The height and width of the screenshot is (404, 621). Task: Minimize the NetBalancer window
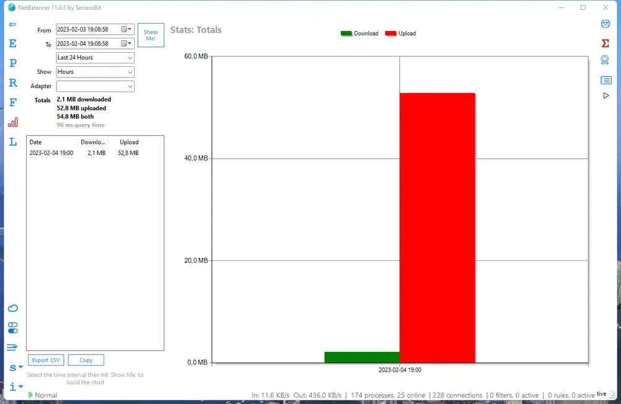pos(561,7)
